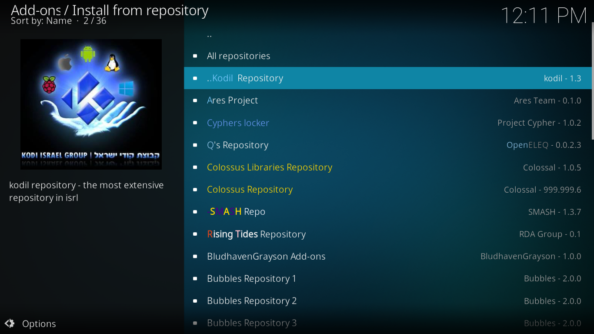The height and width of the screenshot is (334, 594).
Task: Click the bullet icon beside Cyphers locker
Action: pyautogui.click(x=195, y=123)
